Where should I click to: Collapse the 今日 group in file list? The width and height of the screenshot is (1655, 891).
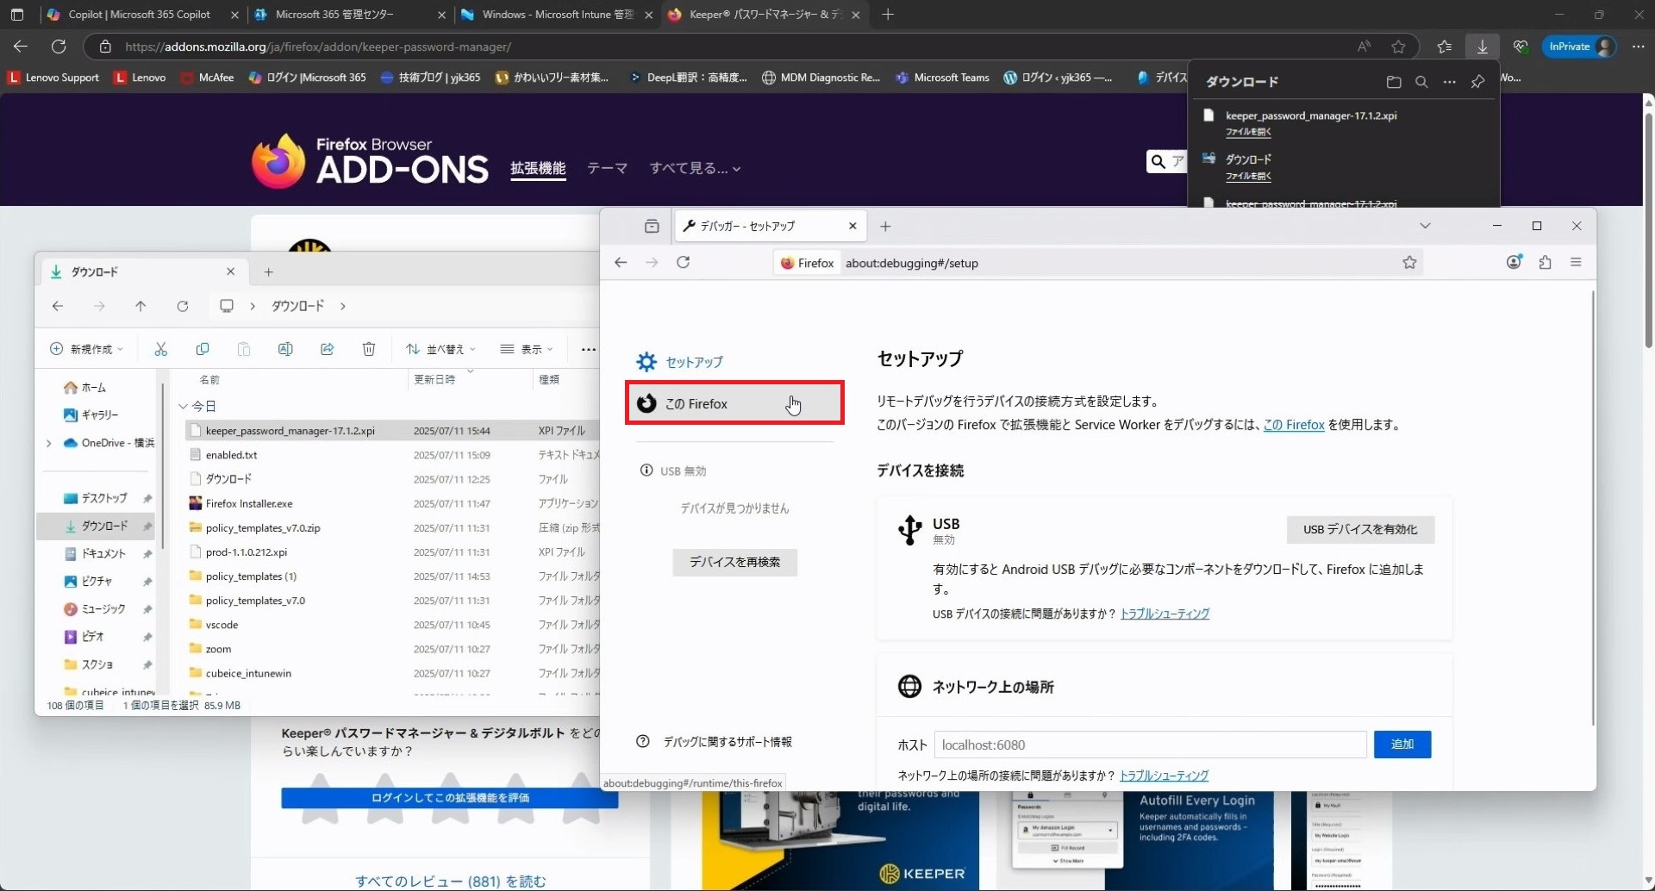pos(183,406)
